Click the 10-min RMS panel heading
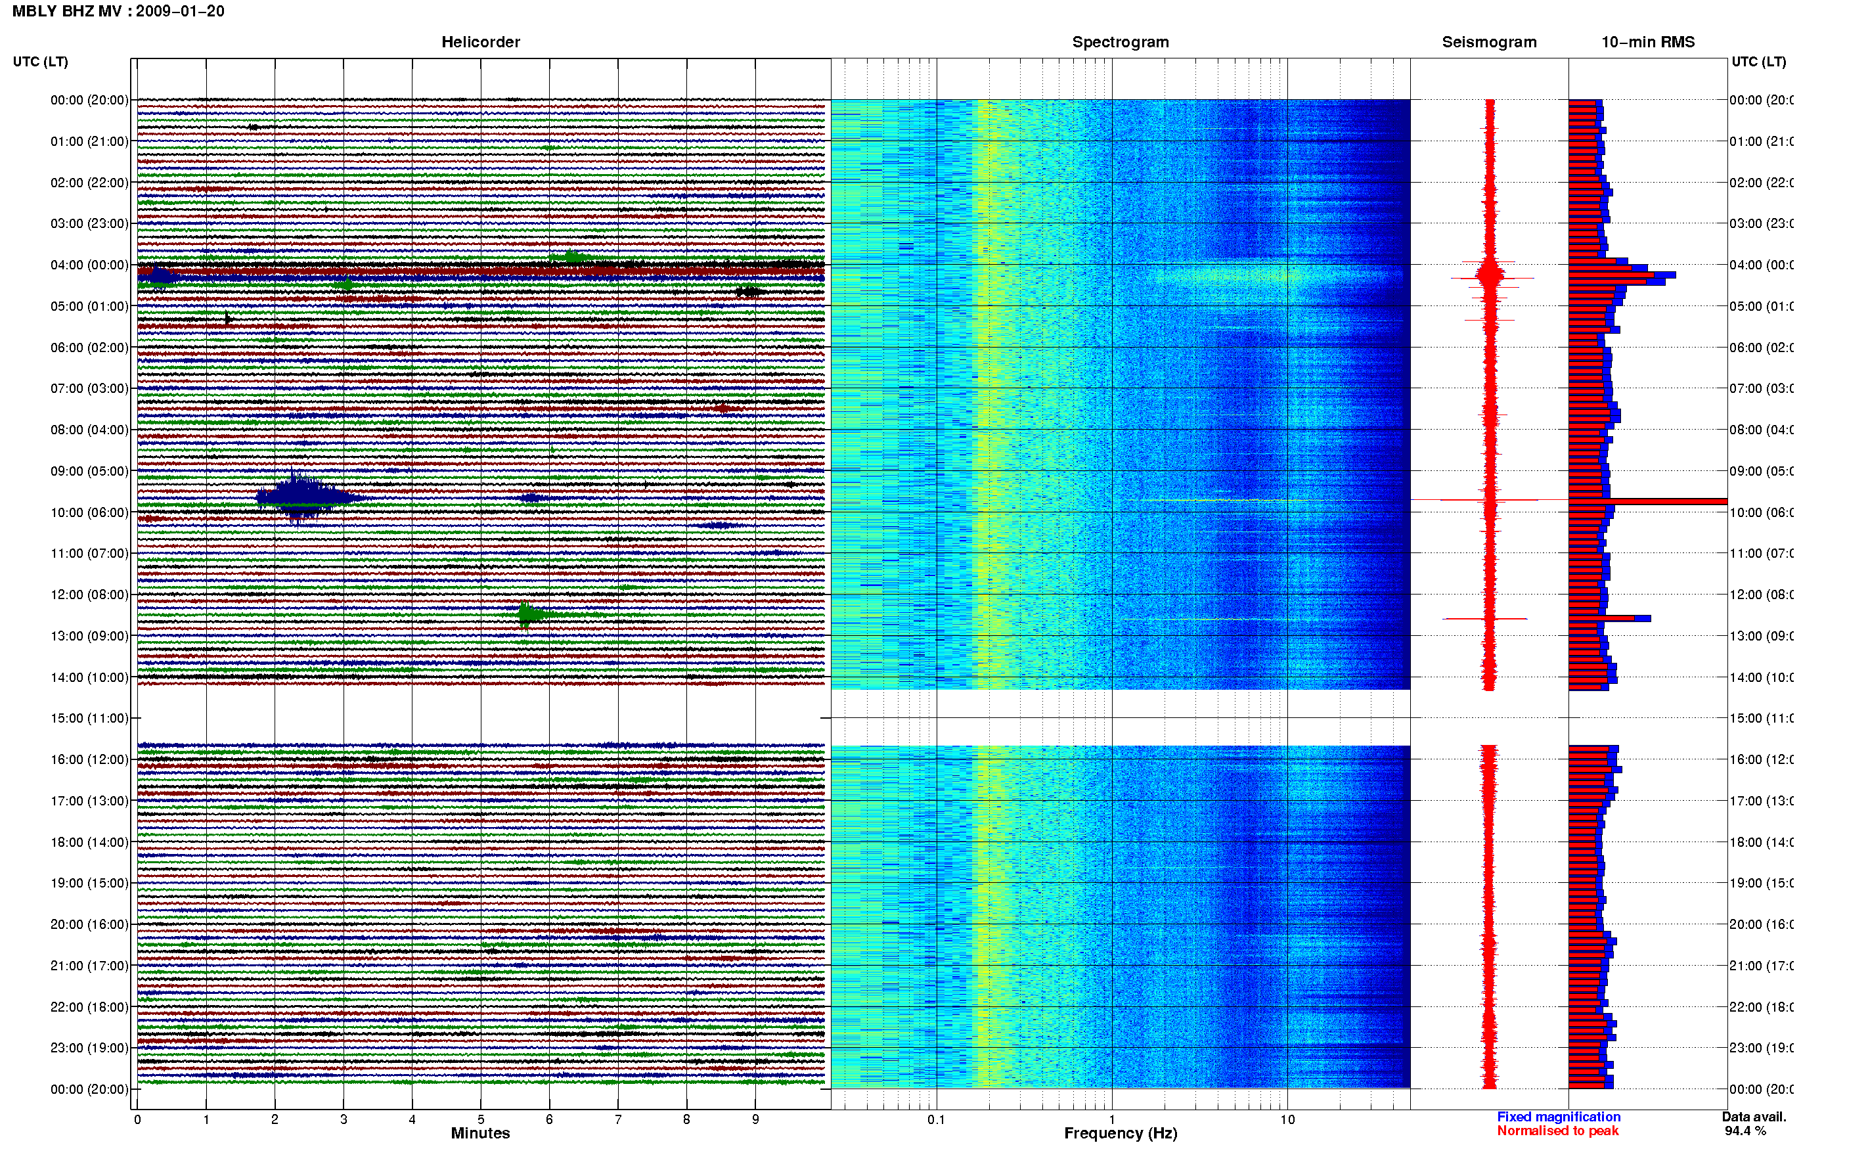The height and width of the screenshot is (1168, 1868). pyautogui.click(x=1648, y=43)
